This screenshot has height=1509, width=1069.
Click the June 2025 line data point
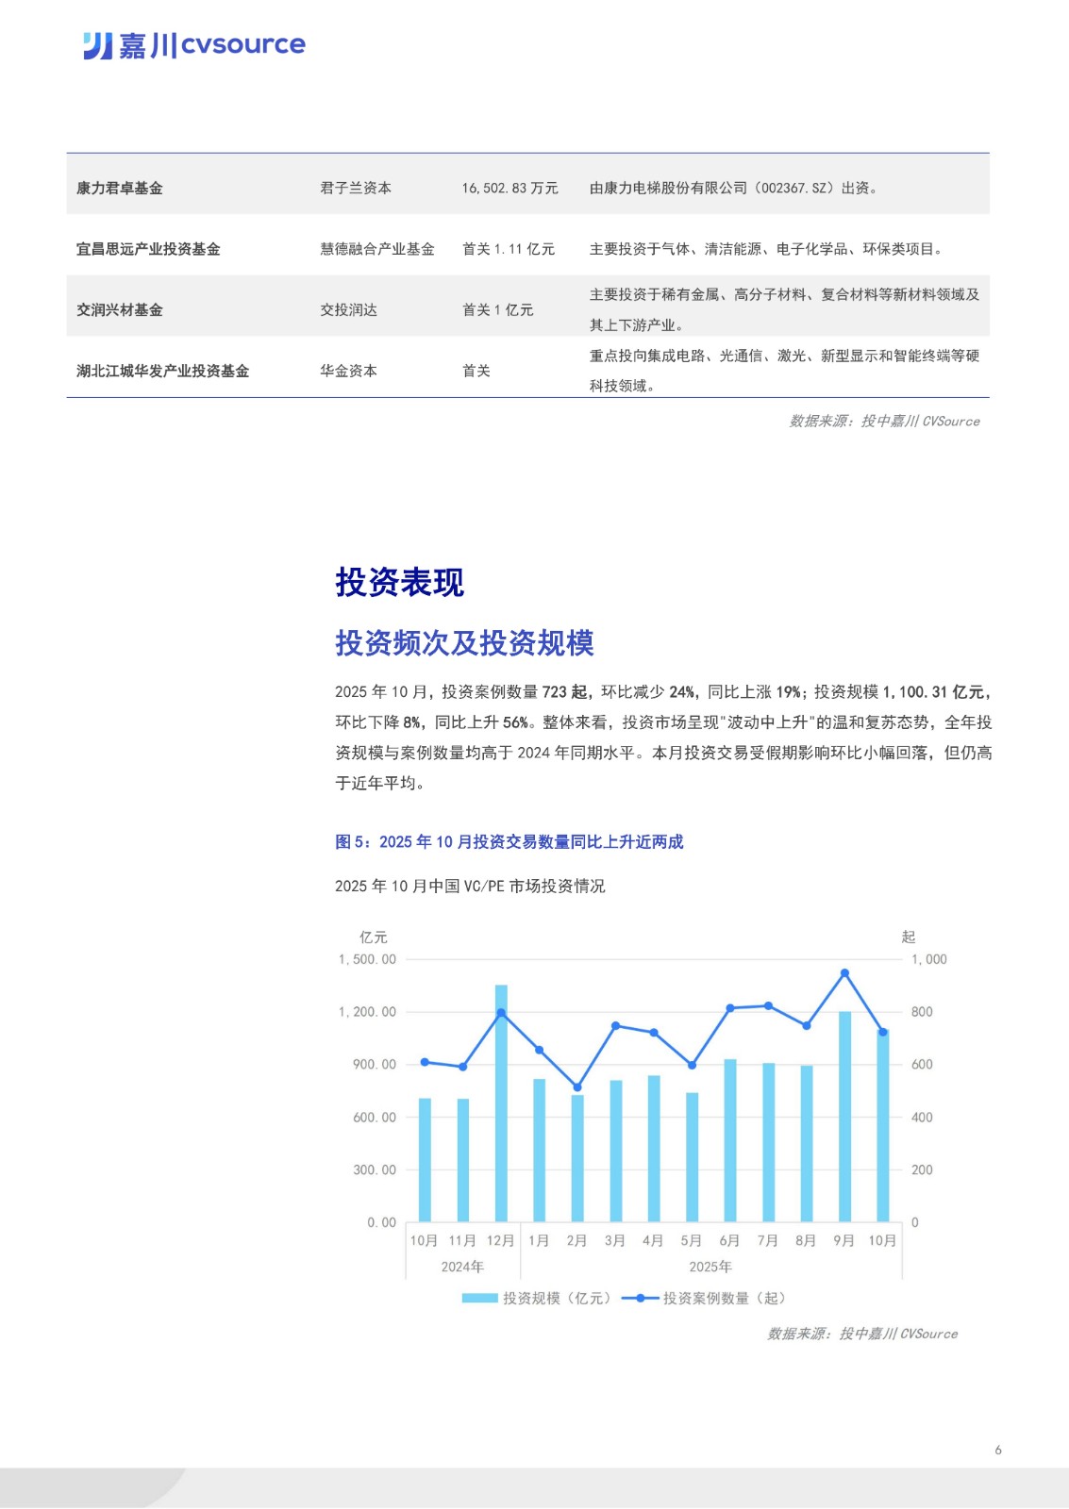[x=730, y=1008]
